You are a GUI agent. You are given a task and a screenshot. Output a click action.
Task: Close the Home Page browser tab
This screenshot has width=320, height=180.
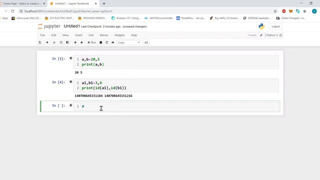click(x=44, y=3)
